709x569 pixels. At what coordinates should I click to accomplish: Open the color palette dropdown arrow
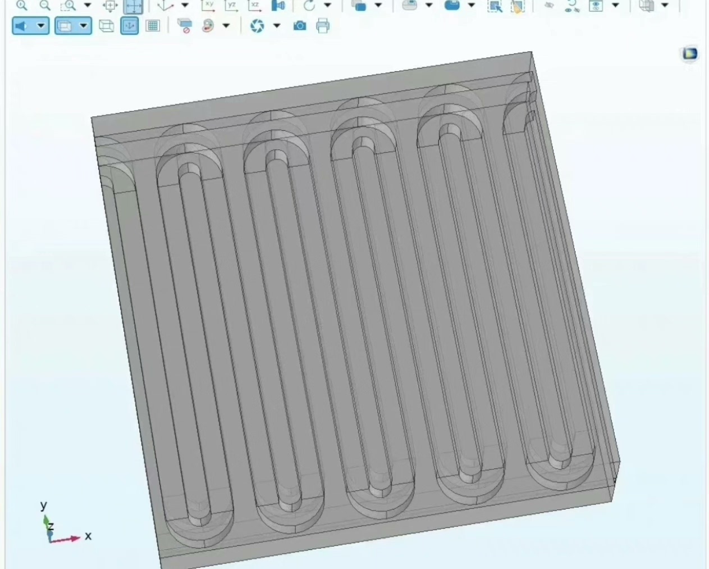(226, 26)
